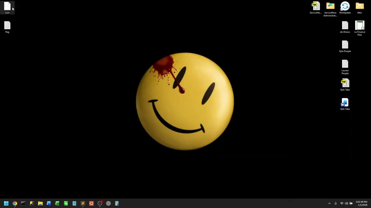This screenshot has height=208, width=371.
Task: Click the battery status tray icon
Action: [351, 203]
